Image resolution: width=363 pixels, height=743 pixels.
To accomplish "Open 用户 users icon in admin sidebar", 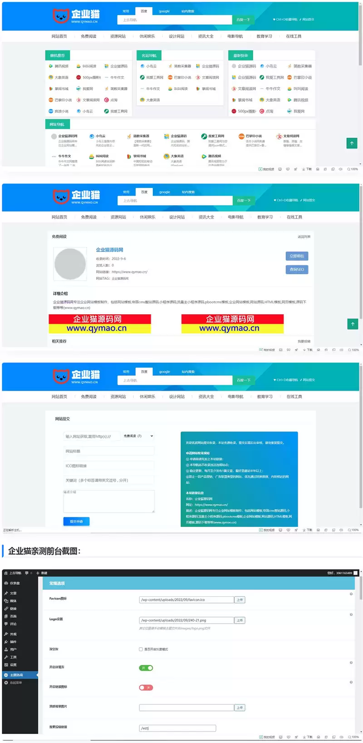I will tap(6, 649).
